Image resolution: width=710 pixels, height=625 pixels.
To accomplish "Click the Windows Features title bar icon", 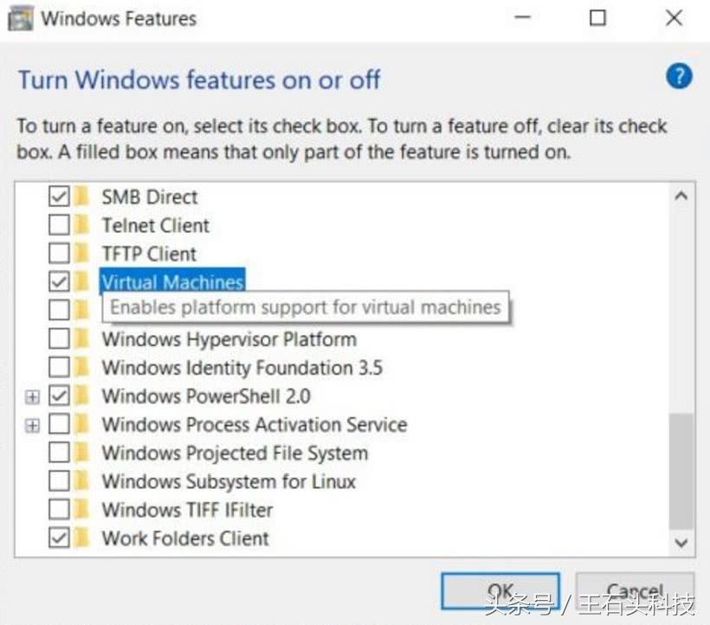I will tap(21, 19).
